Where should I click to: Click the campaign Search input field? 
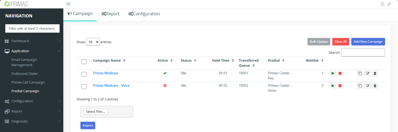click(363, 52)
